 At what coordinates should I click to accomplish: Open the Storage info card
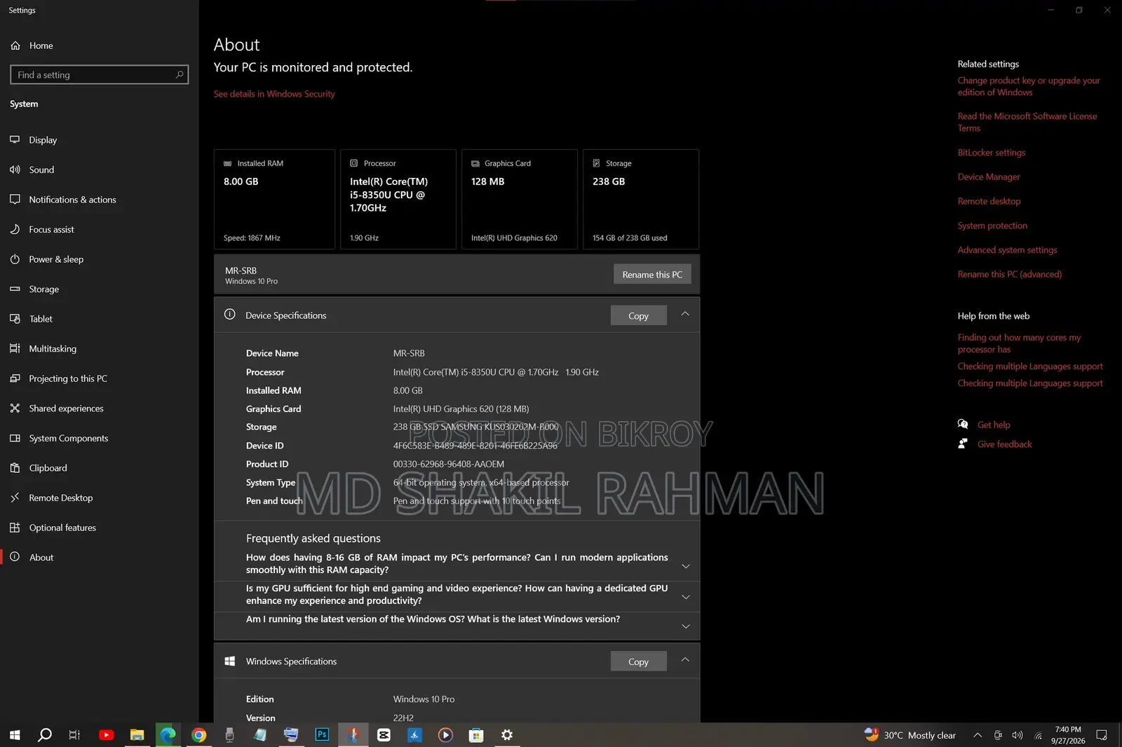pyautogui.click(x=641, y=199)
